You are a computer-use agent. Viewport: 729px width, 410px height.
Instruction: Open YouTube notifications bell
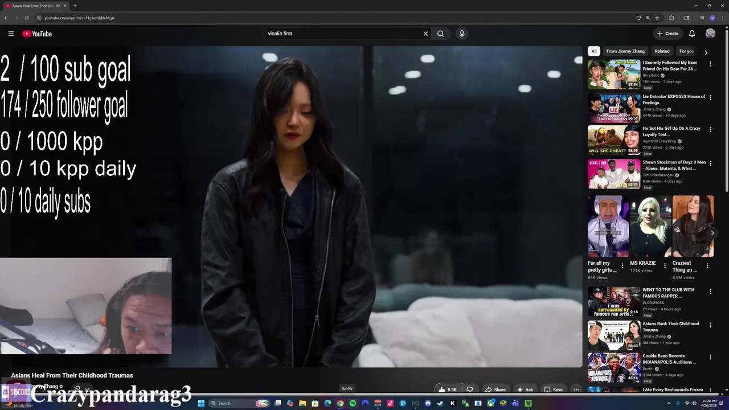(692, 34)
